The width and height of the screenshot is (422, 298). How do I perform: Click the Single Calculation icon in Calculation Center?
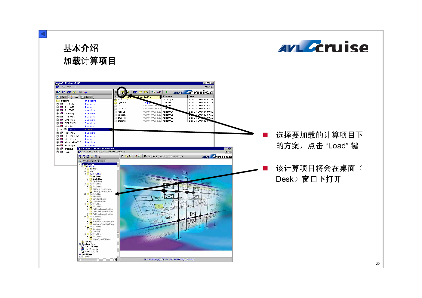83,247
